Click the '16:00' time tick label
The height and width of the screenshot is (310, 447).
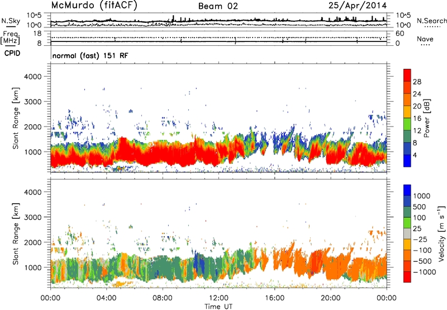click(275, 298)
